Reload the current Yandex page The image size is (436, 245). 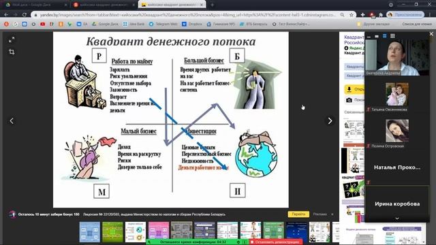click(25, 15)
